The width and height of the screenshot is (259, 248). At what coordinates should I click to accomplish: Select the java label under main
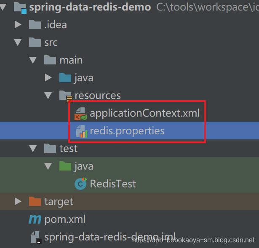point(84,78)
